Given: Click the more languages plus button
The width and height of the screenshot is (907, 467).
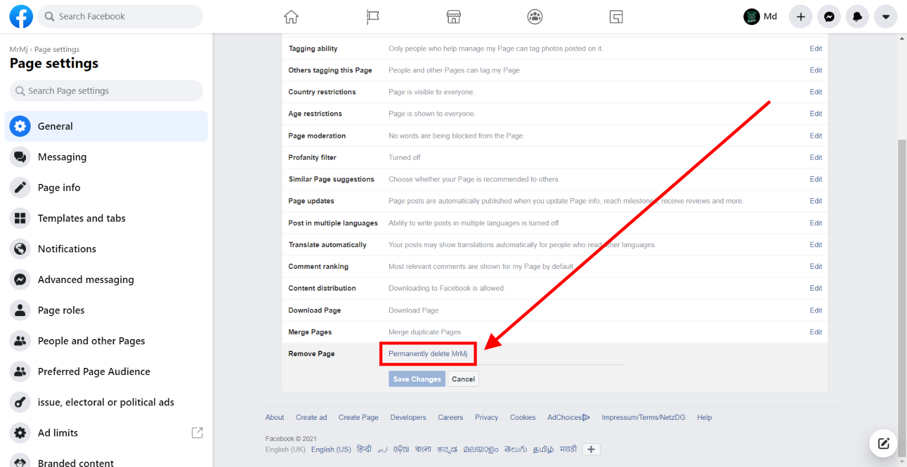Looking at the screenshot, I should click(x=591, y=449).
